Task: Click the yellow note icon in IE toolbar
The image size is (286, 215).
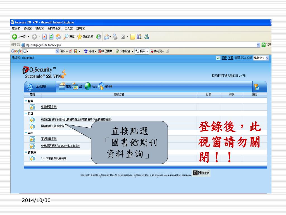Action: click(x=133, y=37)
